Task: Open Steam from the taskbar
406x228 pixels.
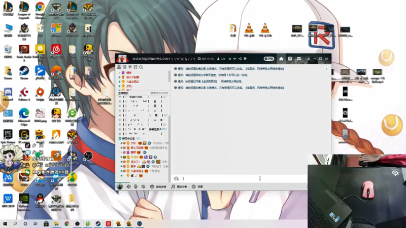Action: 98,223
